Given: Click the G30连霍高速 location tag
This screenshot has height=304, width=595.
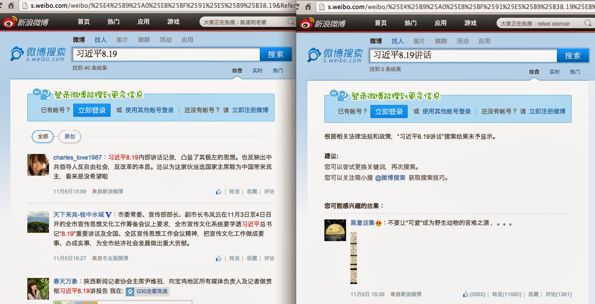Looking at the screenshot, I should (x=147, y=292).
